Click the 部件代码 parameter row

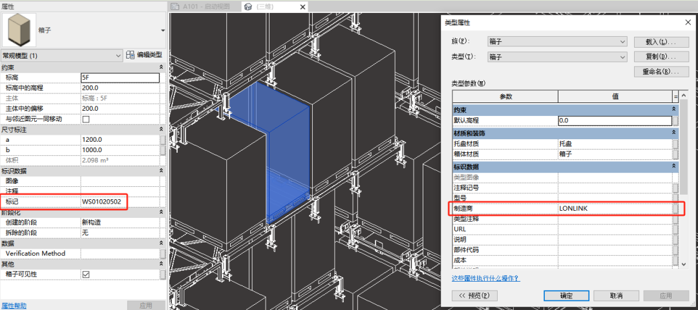click(x=566, y=249)
